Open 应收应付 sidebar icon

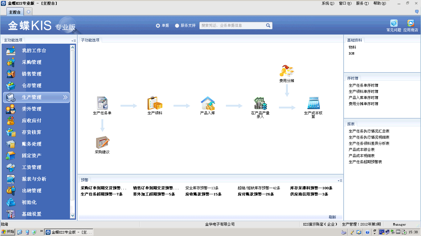[x=11, y=121]
